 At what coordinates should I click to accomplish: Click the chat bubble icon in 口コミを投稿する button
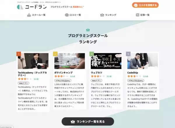click(x=136, y=5)
